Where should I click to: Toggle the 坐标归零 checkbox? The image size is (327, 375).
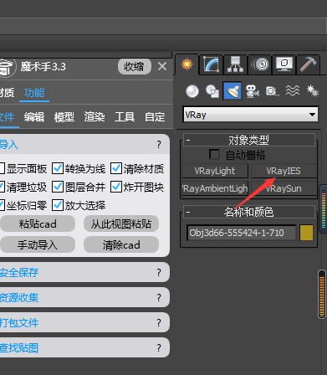coord(2,205)
